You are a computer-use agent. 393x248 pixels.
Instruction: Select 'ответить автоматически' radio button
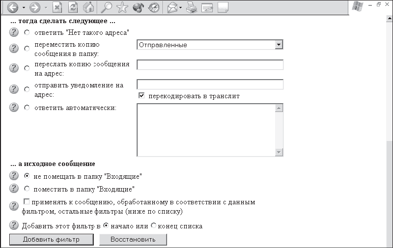coord(27,107)
